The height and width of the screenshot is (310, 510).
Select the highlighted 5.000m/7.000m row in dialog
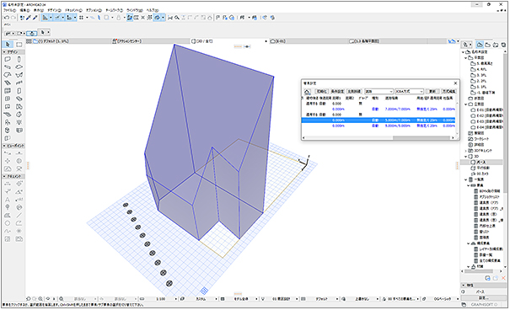click(x=378, y=120)
